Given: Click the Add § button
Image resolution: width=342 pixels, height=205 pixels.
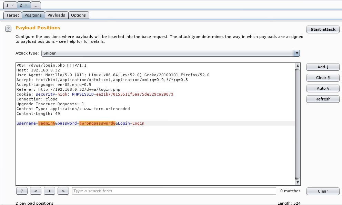Looking at the screenshot, I should click(323, 67).
